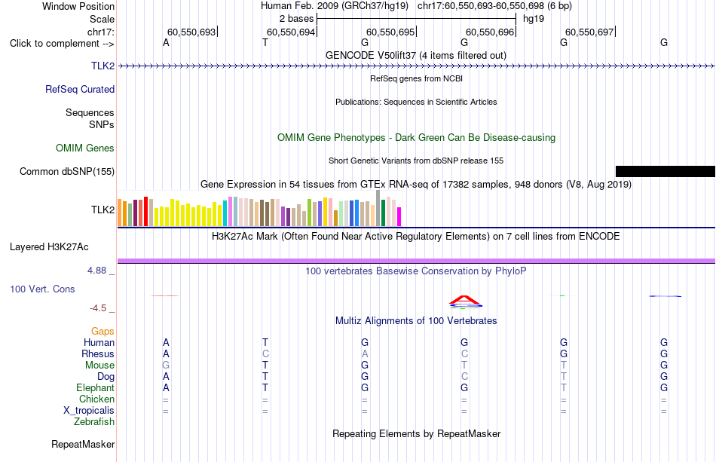The image size is (716, 462).
Task: Open the PhyloP Basewise Conservation title
Action: coord(416,271)
